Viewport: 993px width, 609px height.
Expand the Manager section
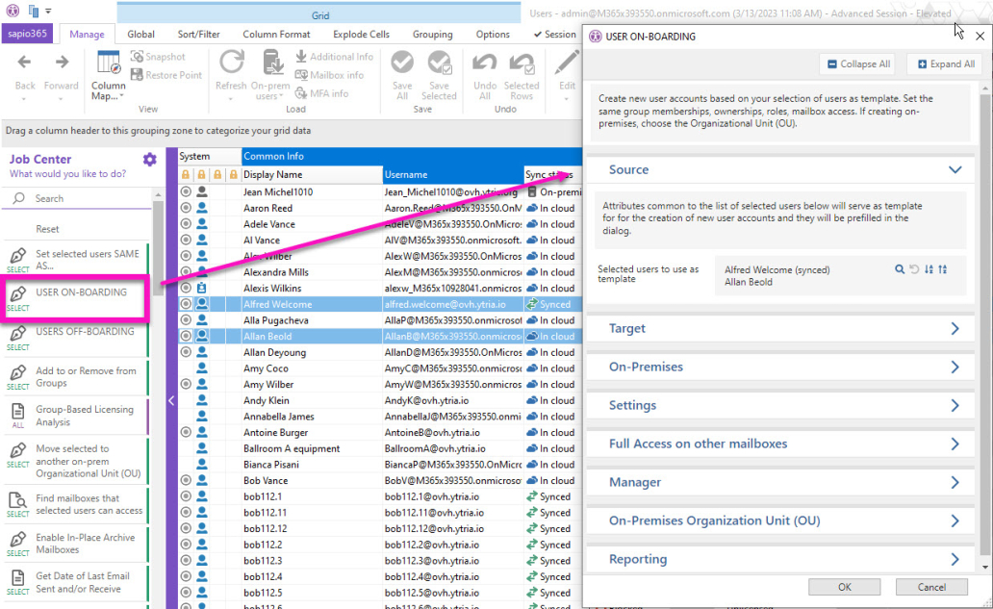click(x=955, y=483)
